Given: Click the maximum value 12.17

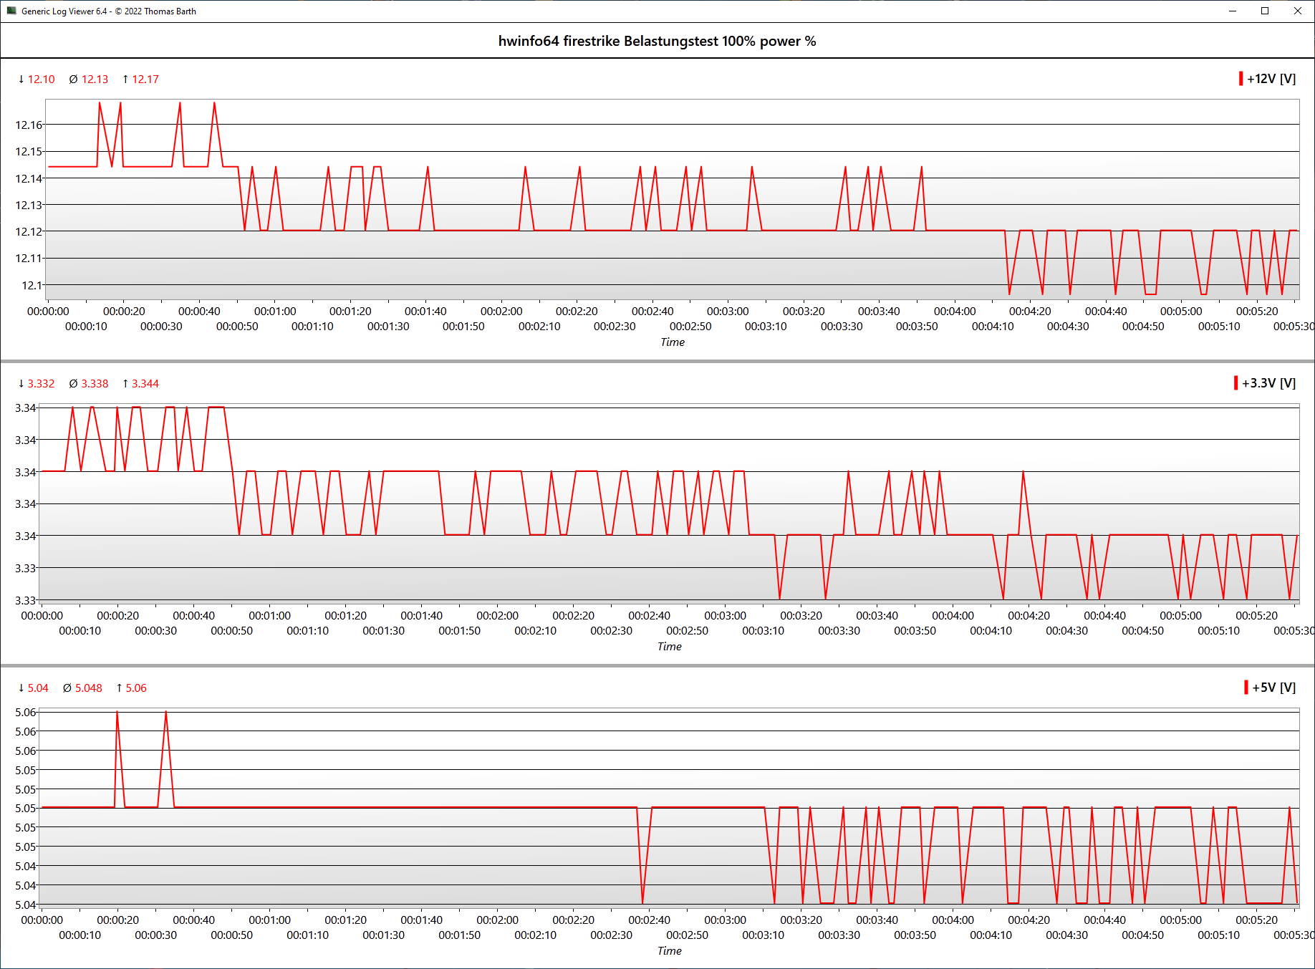Looking at the screenshot, I should (145, 79).
